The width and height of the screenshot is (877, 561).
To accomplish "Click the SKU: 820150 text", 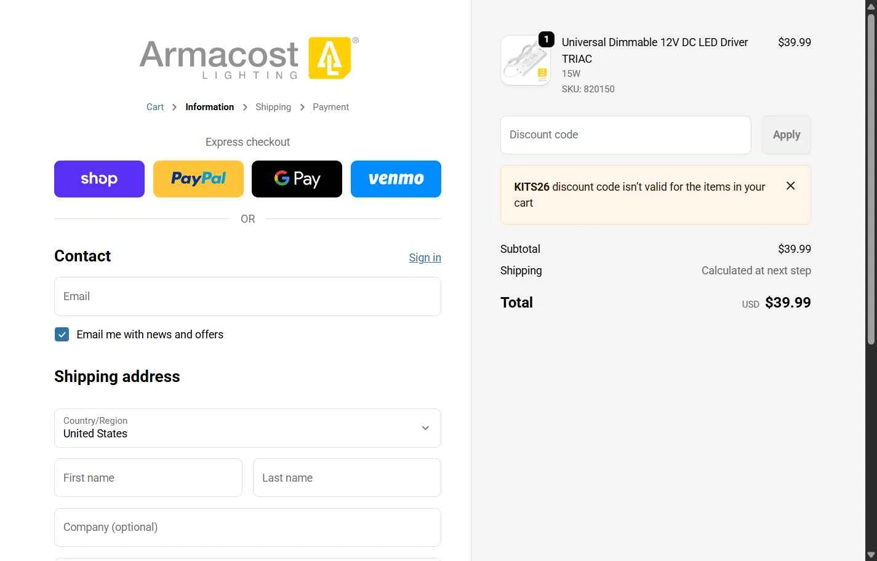I will [x=588, y=89].
